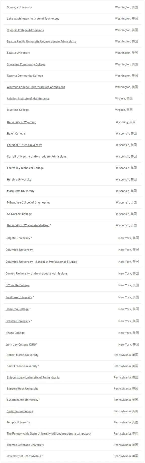Select Milwaukee School of Engineering link
Screen dimensions: 145x463
click(29, 202)
